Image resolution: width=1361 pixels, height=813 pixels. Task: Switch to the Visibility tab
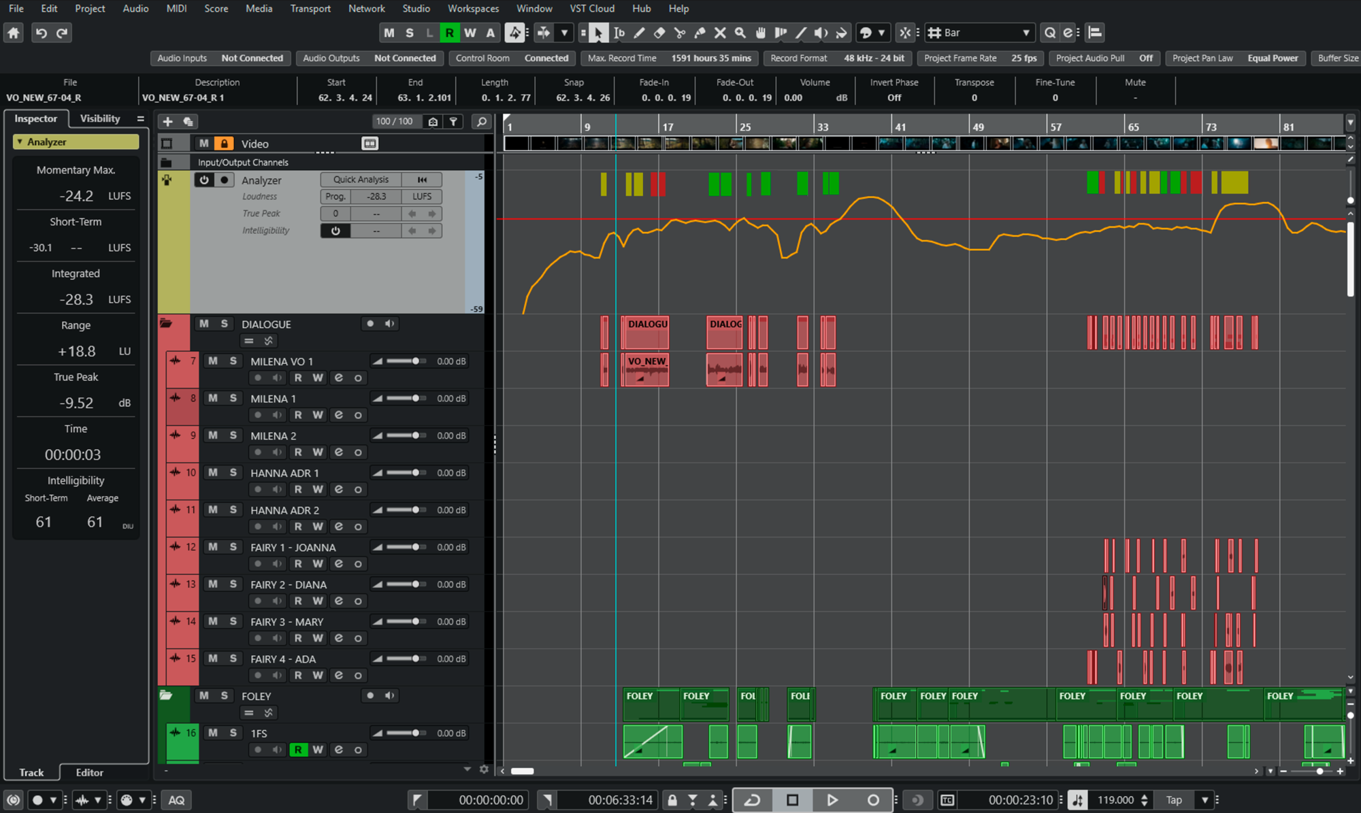click(x=101, y=118)
